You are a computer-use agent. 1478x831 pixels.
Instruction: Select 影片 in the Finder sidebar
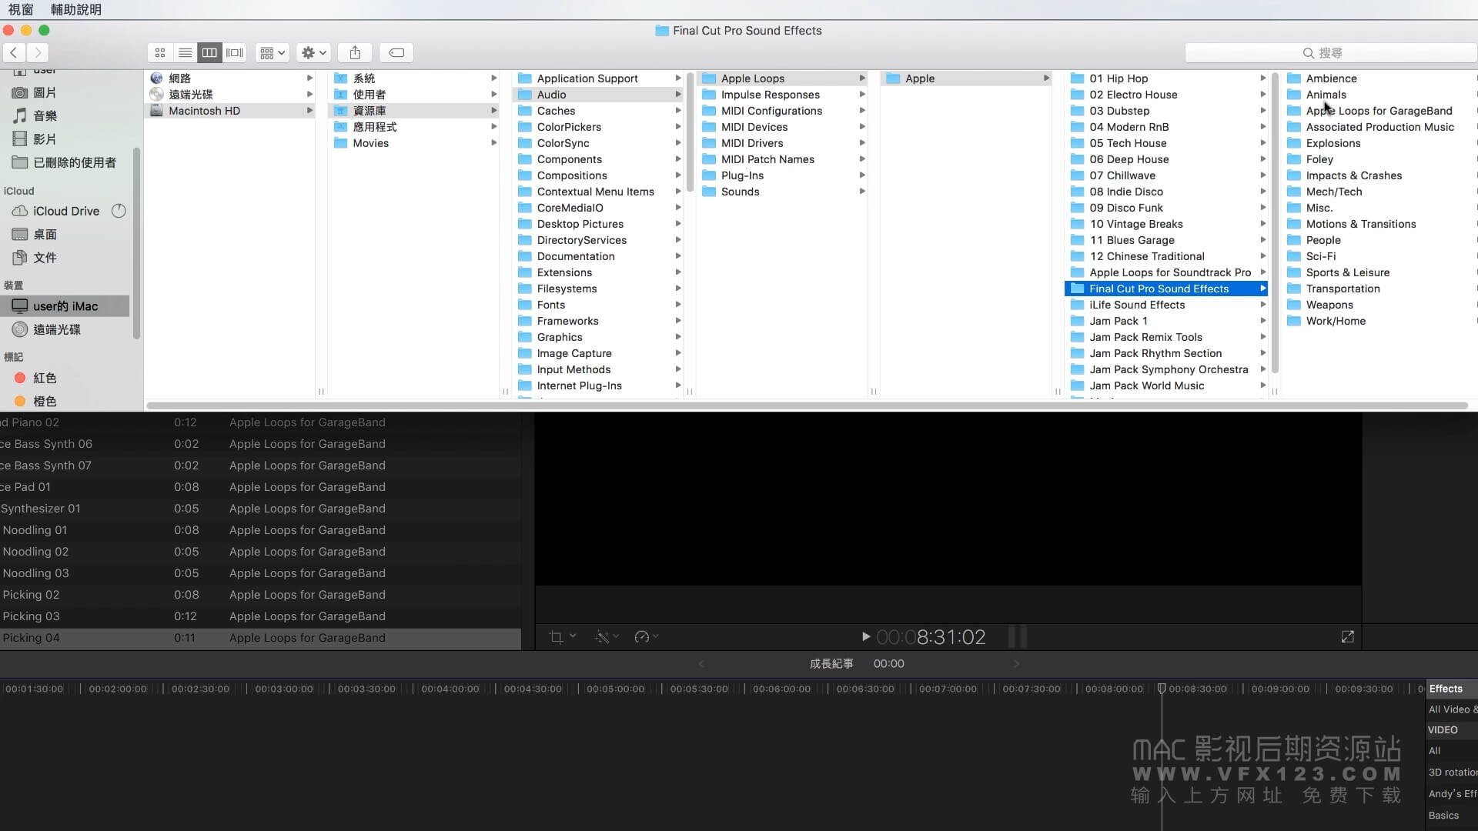pos(45,139)
